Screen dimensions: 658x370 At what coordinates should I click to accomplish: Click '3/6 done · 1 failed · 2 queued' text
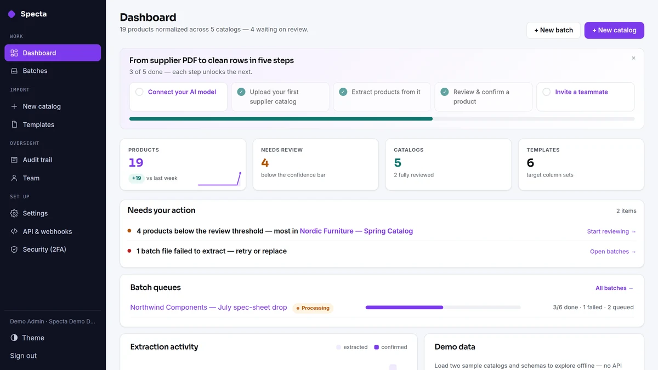(593, 308)
